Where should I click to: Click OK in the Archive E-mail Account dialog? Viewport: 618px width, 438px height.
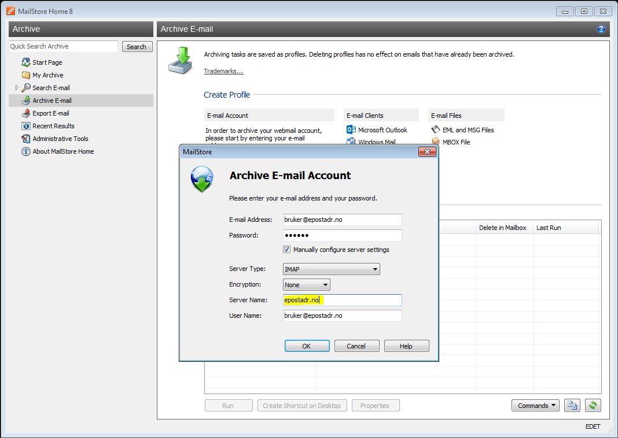307,346
